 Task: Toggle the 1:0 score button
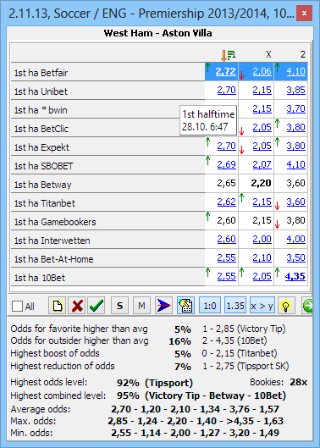[210, 306]
